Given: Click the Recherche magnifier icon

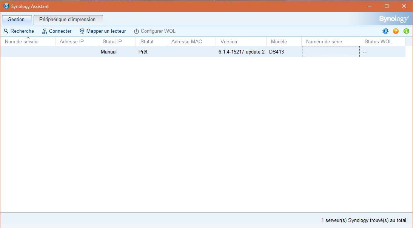Looking at the screenshot, I should click(6, 31).
